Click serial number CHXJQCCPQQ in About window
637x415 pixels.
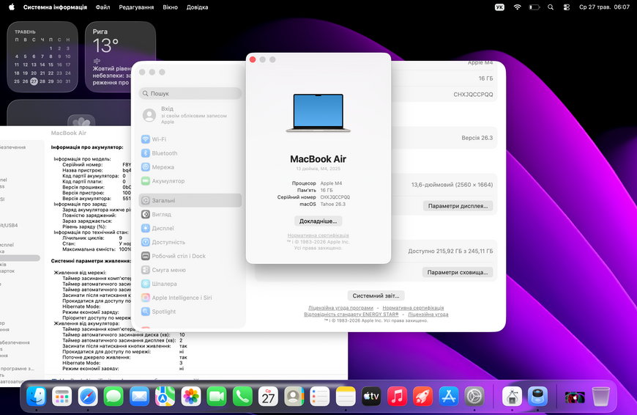(x=335, y=197)
